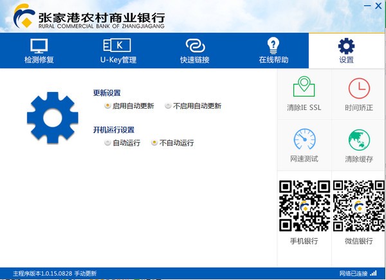Click 主程序版本1.0.15.0828 text

[x=42, y=274]
